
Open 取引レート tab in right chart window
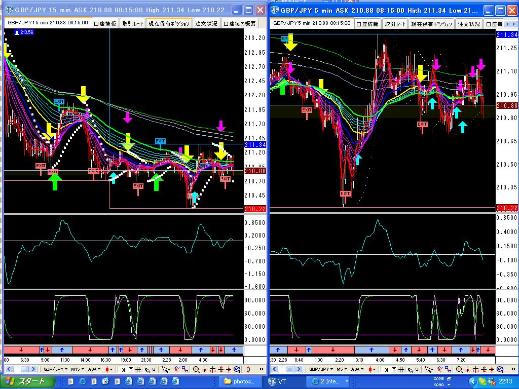pos(395,24)
